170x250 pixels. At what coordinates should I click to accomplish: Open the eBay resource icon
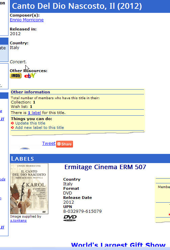30,75
